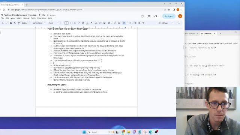Insert a link using toolbar icon
The width and height of the screenshot is (240, 135).
pos(96,23)
